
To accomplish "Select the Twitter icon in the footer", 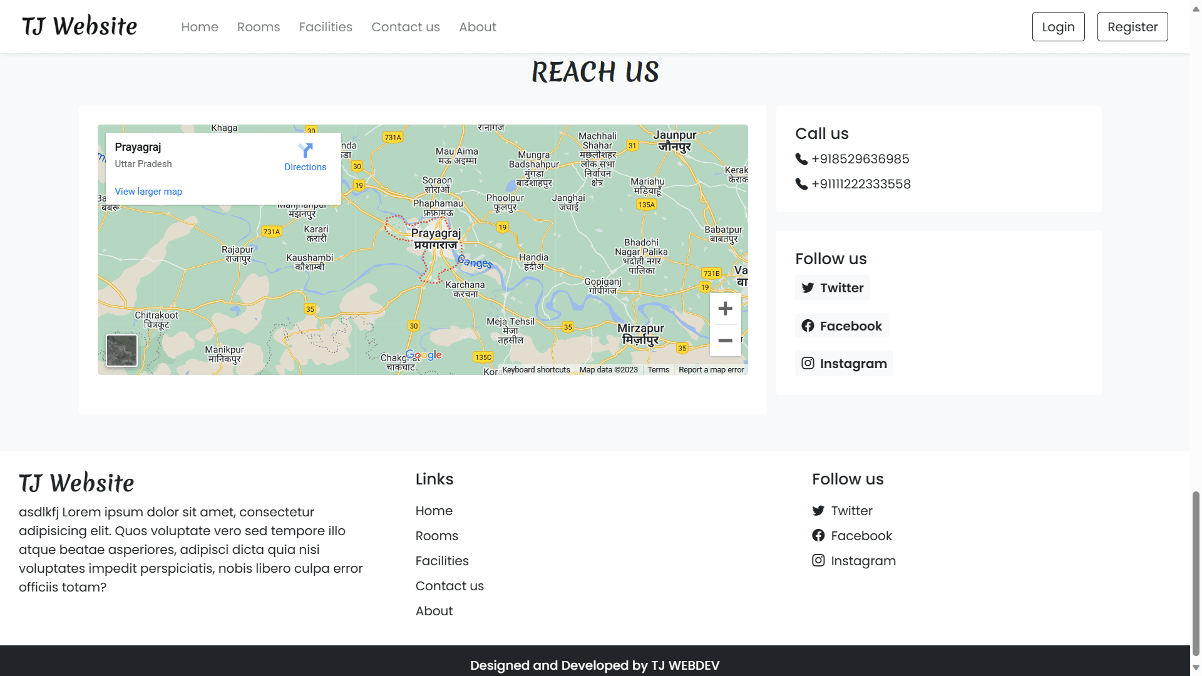I will [x=818, y=510].
